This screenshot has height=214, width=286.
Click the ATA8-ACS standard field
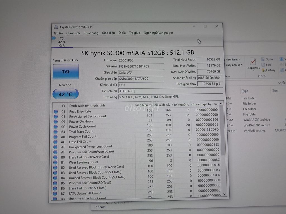pos(171,91)
